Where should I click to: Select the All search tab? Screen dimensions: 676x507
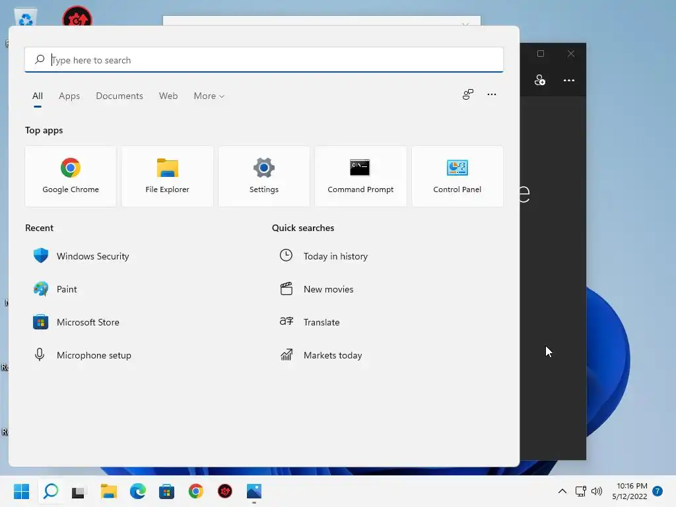click(38, 96)
